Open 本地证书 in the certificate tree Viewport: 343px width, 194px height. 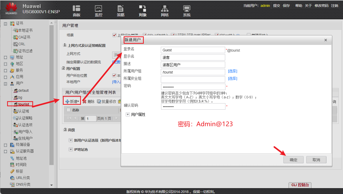tap(25, 30)
